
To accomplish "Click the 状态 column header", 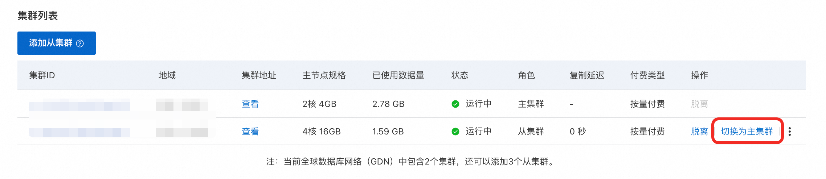I will tap(459, 75).
